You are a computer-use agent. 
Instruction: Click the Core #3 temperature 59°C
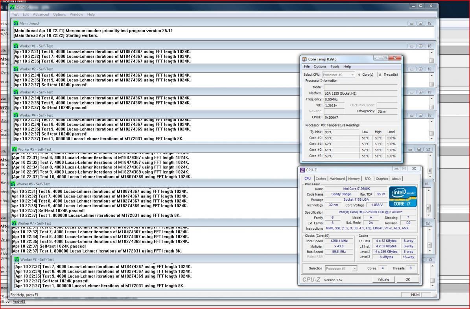click(x=341, y=156)
